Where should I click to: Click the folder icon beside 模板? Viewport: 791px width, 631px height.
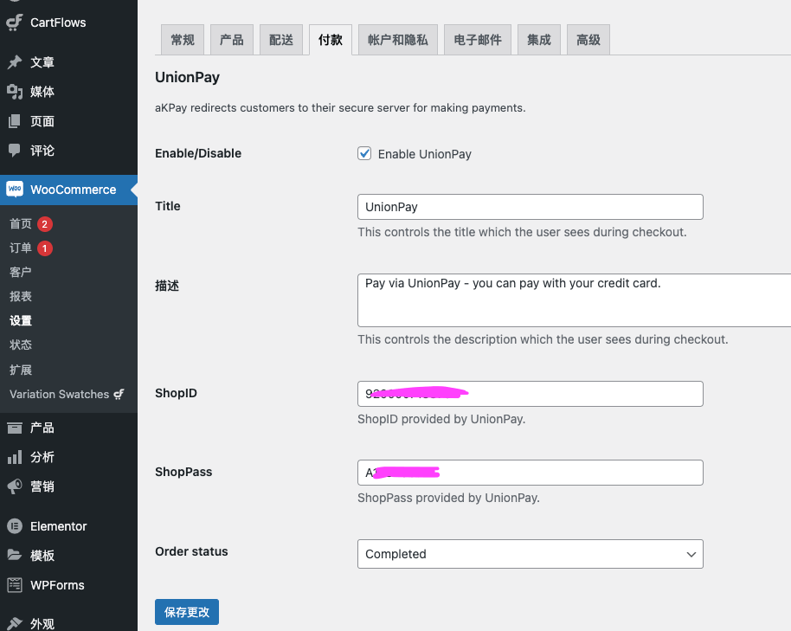[15, 556]
